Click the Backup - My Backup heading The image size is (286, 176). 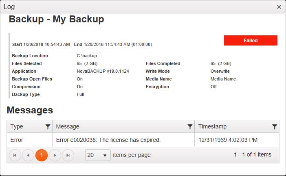click(56, 19)
